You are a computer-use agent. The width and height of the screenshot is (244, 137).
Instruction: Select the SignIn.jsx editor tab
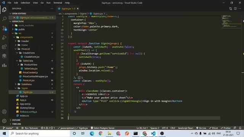pyautogui.click(x=68, y=8)
